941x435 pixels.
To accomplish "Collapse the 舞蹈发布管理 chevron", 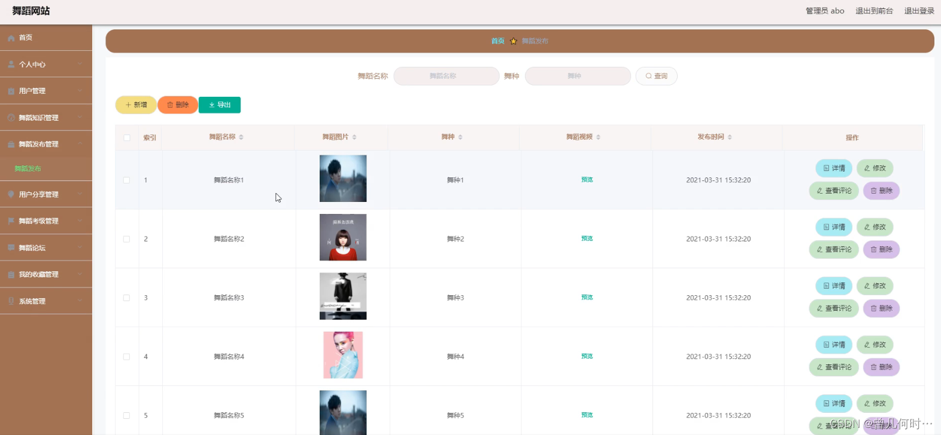I will [x=80, y=144].
